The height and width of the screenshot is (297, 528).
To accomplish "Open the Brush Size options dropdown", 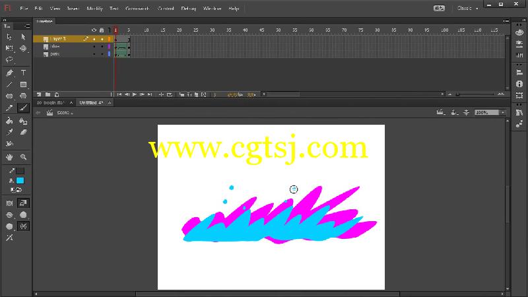I will click(x=23, y=215).
